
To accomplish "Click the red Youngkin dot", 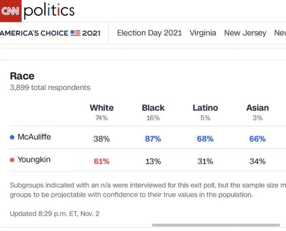I will (12, 160).
